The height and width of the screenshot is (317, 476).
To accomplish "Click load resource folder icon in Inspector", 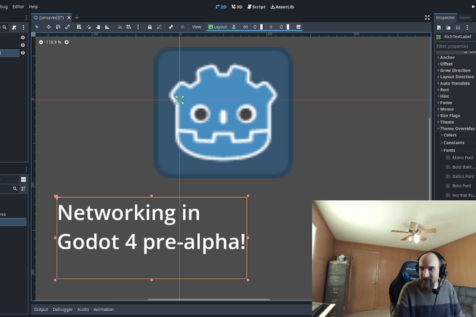I will coord(448,28).
